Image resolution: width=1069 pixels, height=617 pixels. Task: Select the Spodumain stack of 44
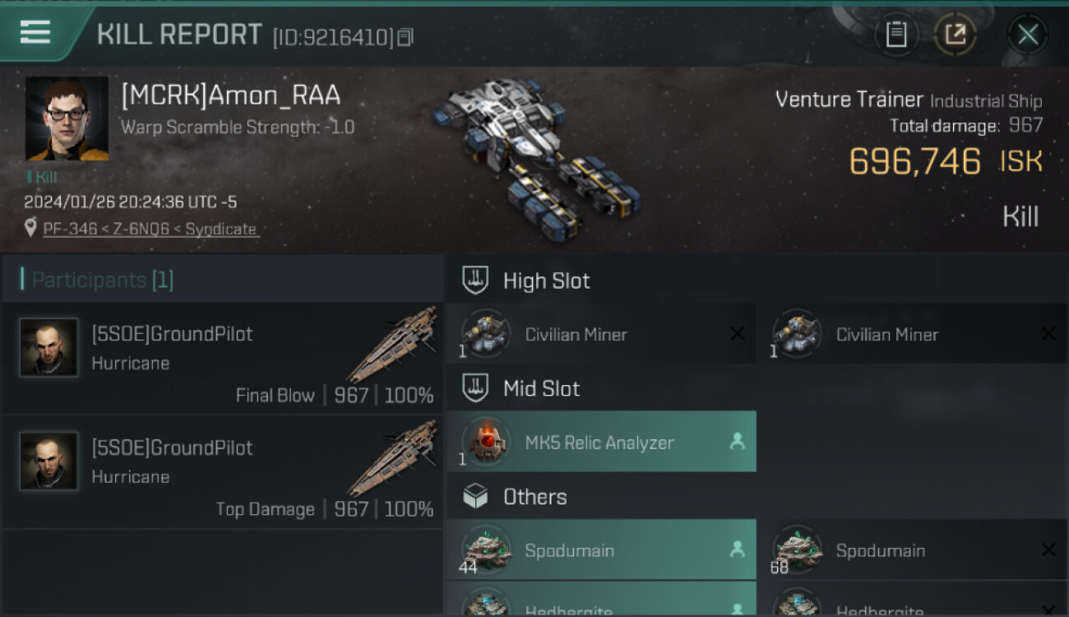(600, 550)
